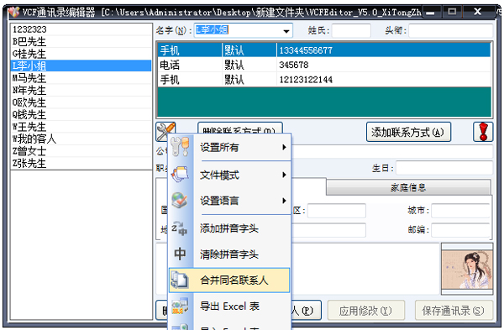Close the VCF editor window
This screenshot has width=504, height=330.
[x=478, y=12]
